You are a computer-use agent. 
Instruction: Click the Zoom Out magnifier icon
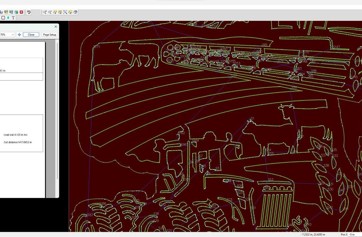50,12
